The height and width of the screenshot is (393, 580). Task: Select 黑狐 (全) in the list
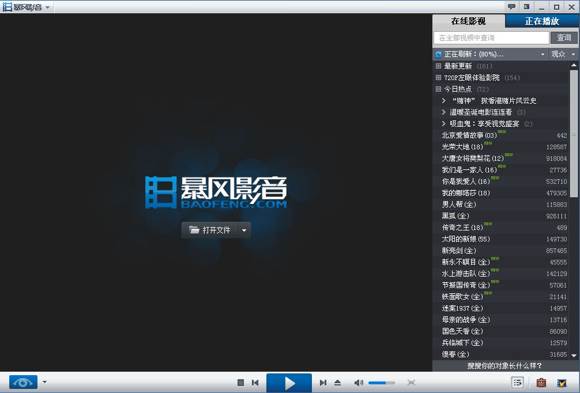501,216
